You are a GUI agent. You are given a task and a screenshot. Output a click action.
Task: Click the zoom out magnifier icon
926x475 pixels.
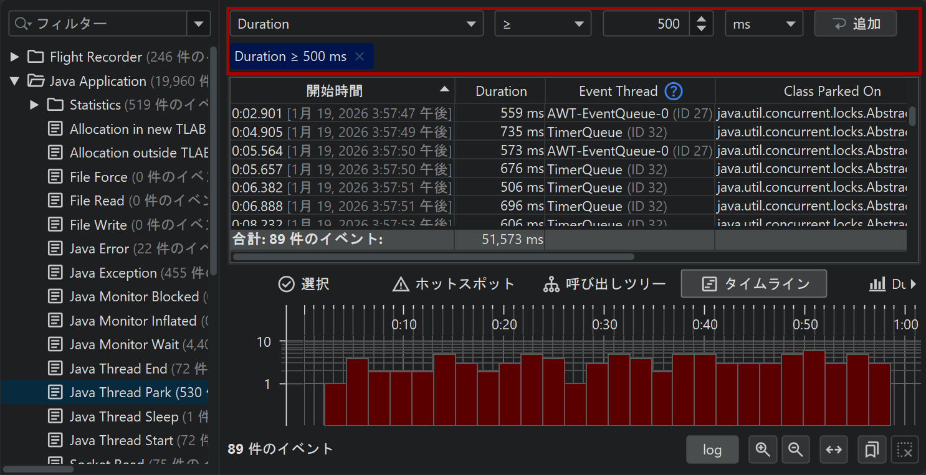point(795,449)
